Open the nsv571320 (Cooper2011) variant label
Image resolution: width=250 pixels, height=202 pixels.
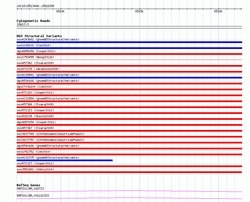tap(35, 93)
